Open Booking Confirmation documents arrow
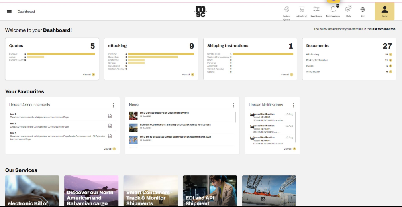 click(x=390, y=60)
